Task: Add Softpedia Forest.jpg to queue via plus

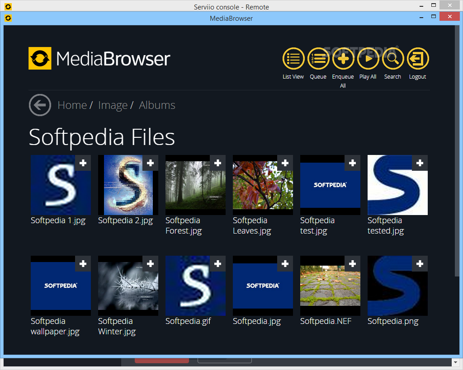Action: pyautogui.click(x=217, y=163)
